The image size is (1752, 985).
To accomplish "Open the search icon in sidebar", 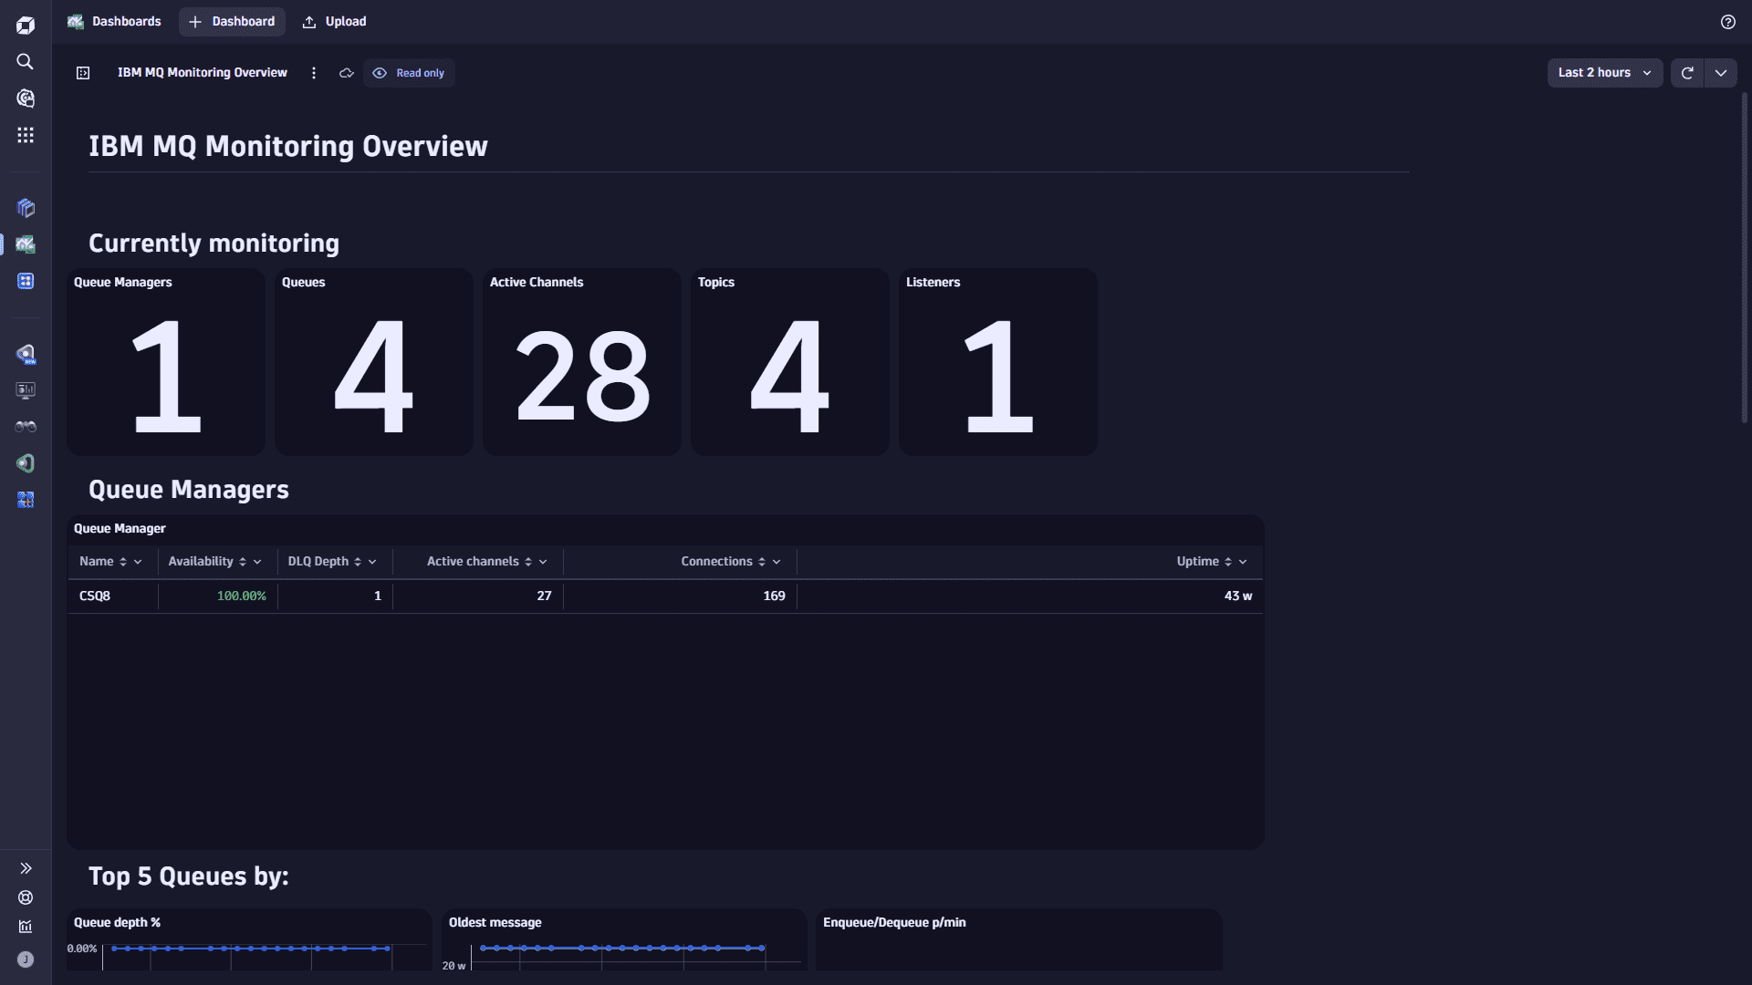I will pos(26,61).
